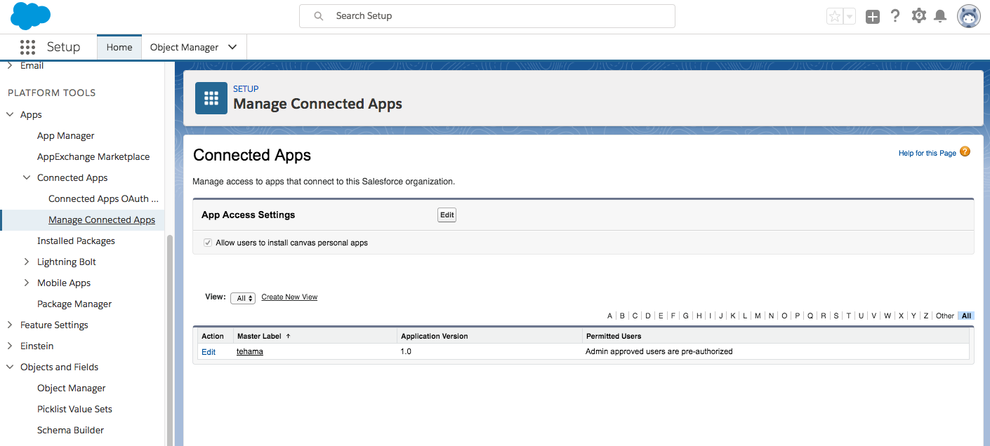
Task: Filter list by letter Z
Action: 926,316
